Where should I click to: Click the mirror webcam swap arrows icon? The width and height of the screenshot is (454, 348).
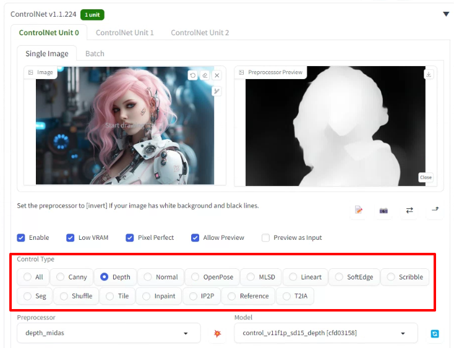409,210
